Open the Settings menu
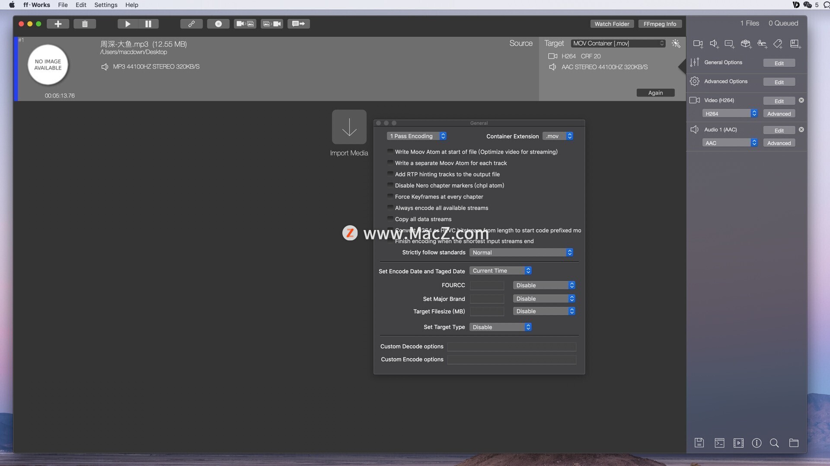 point(106,5)
